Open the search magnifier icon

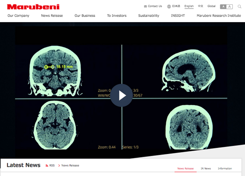point(239,7)
